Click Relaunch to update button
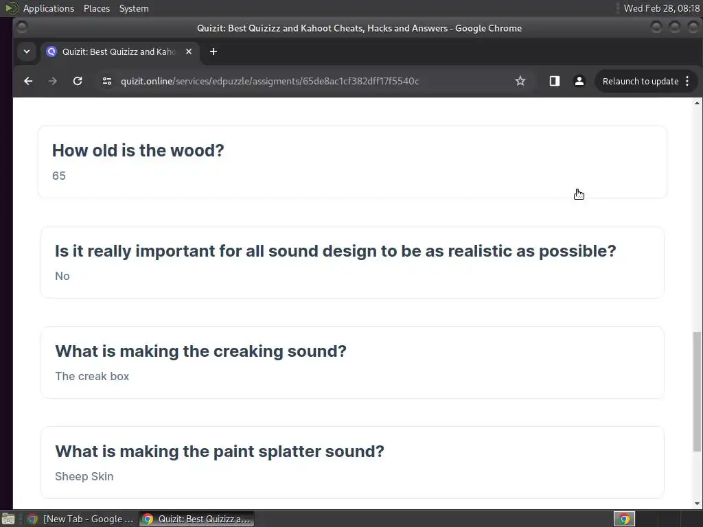This screenshot has width=703, height=527. pos(641,81)
